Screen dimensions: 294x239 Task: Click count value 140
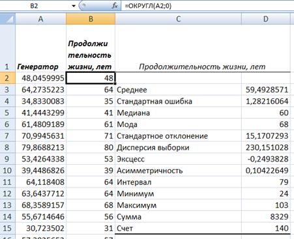tap(266, 228)
